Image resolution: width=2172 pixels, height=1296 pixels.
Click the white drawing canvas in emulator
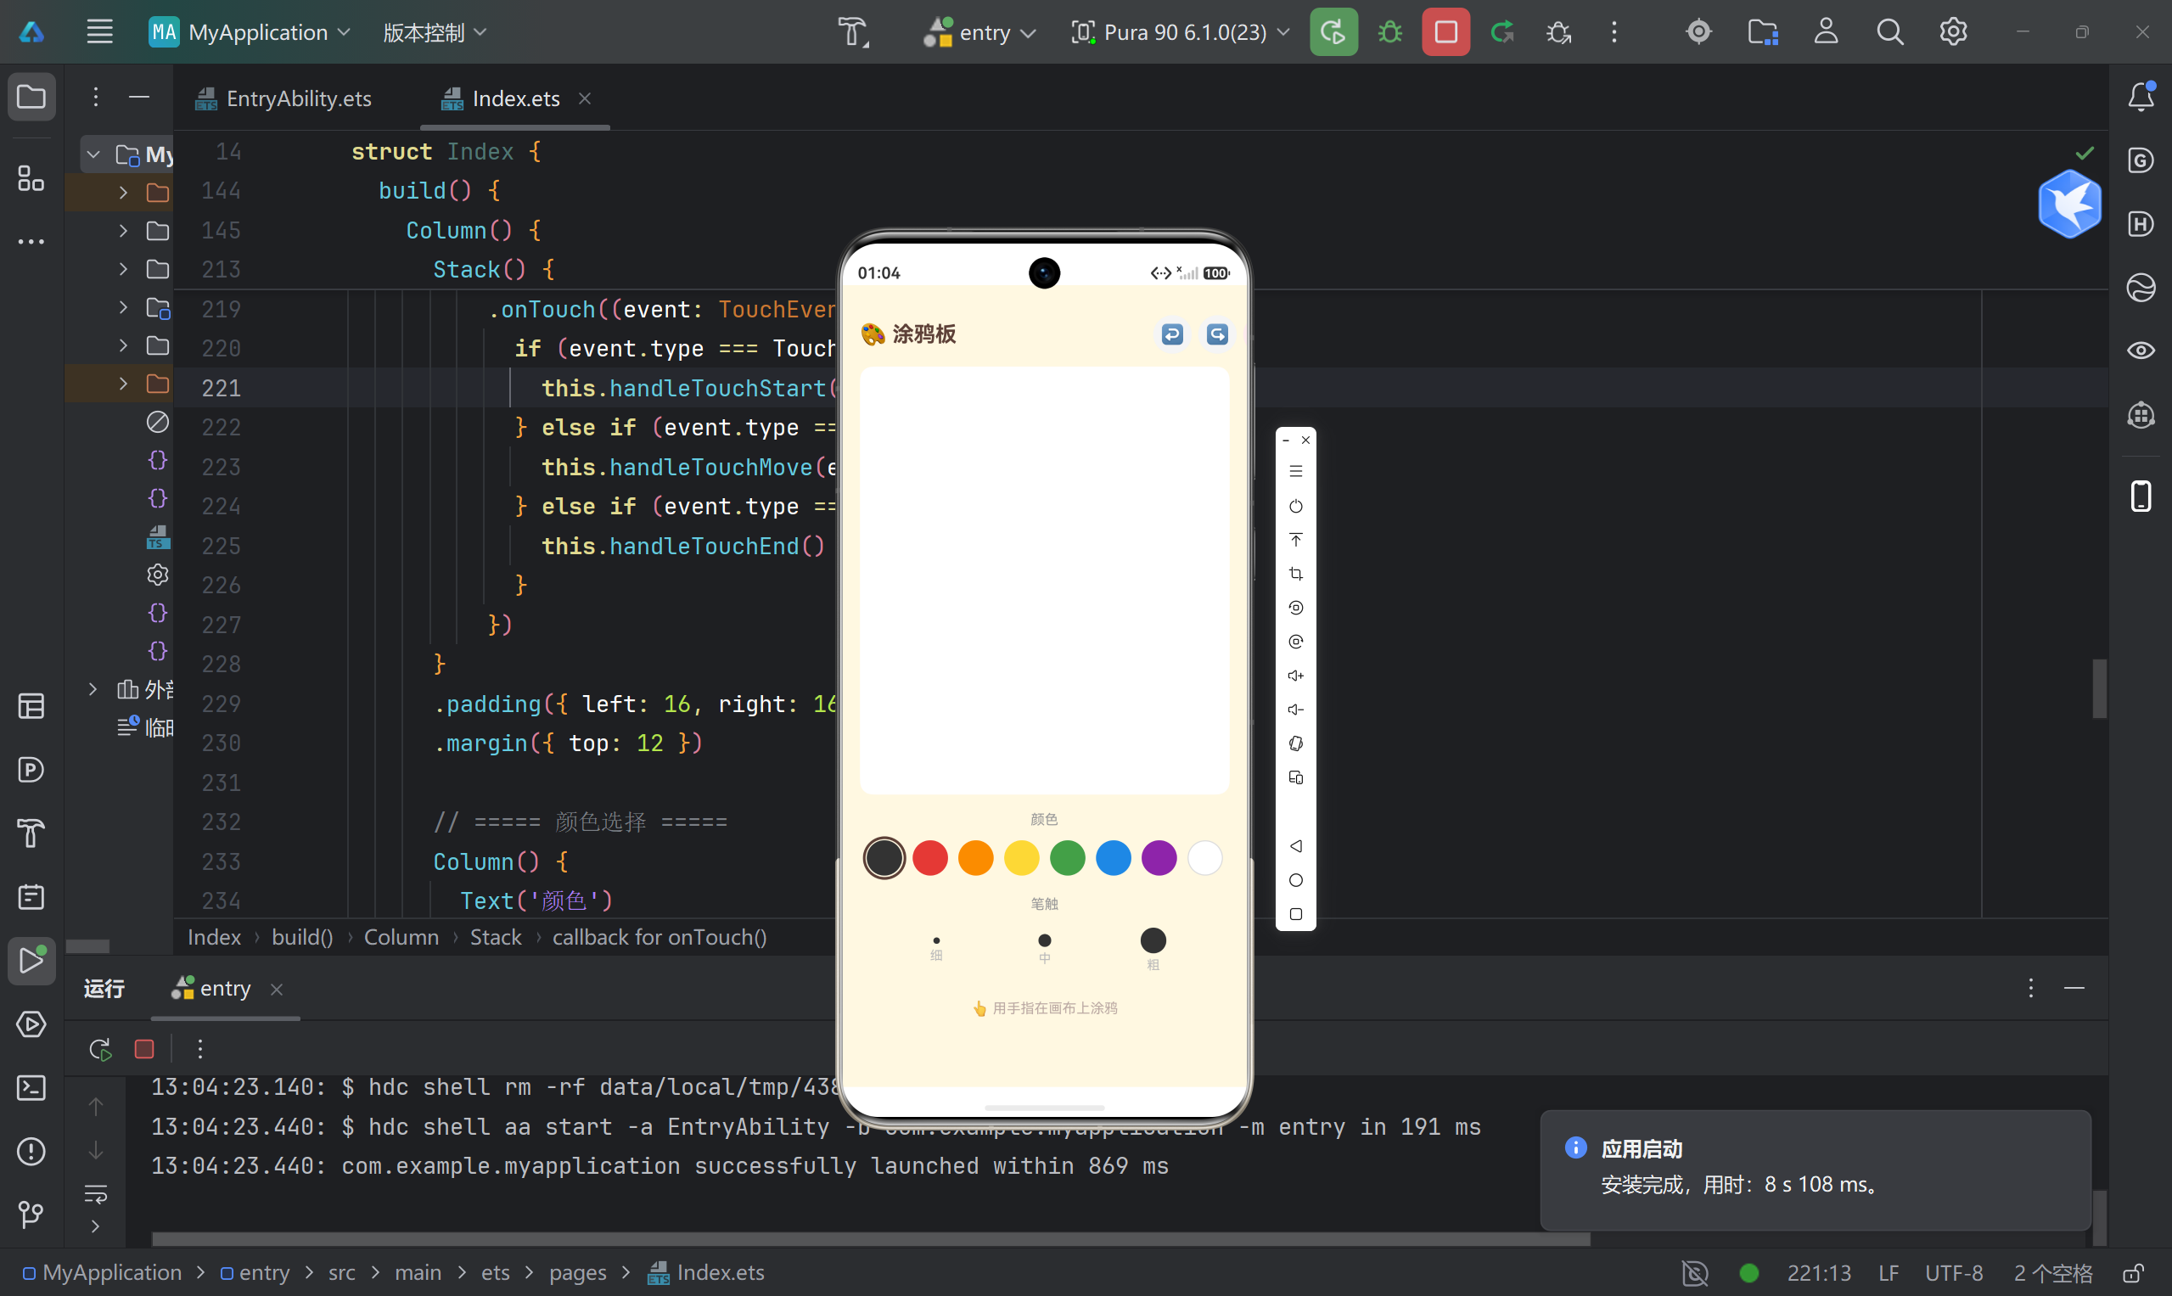1044,580
